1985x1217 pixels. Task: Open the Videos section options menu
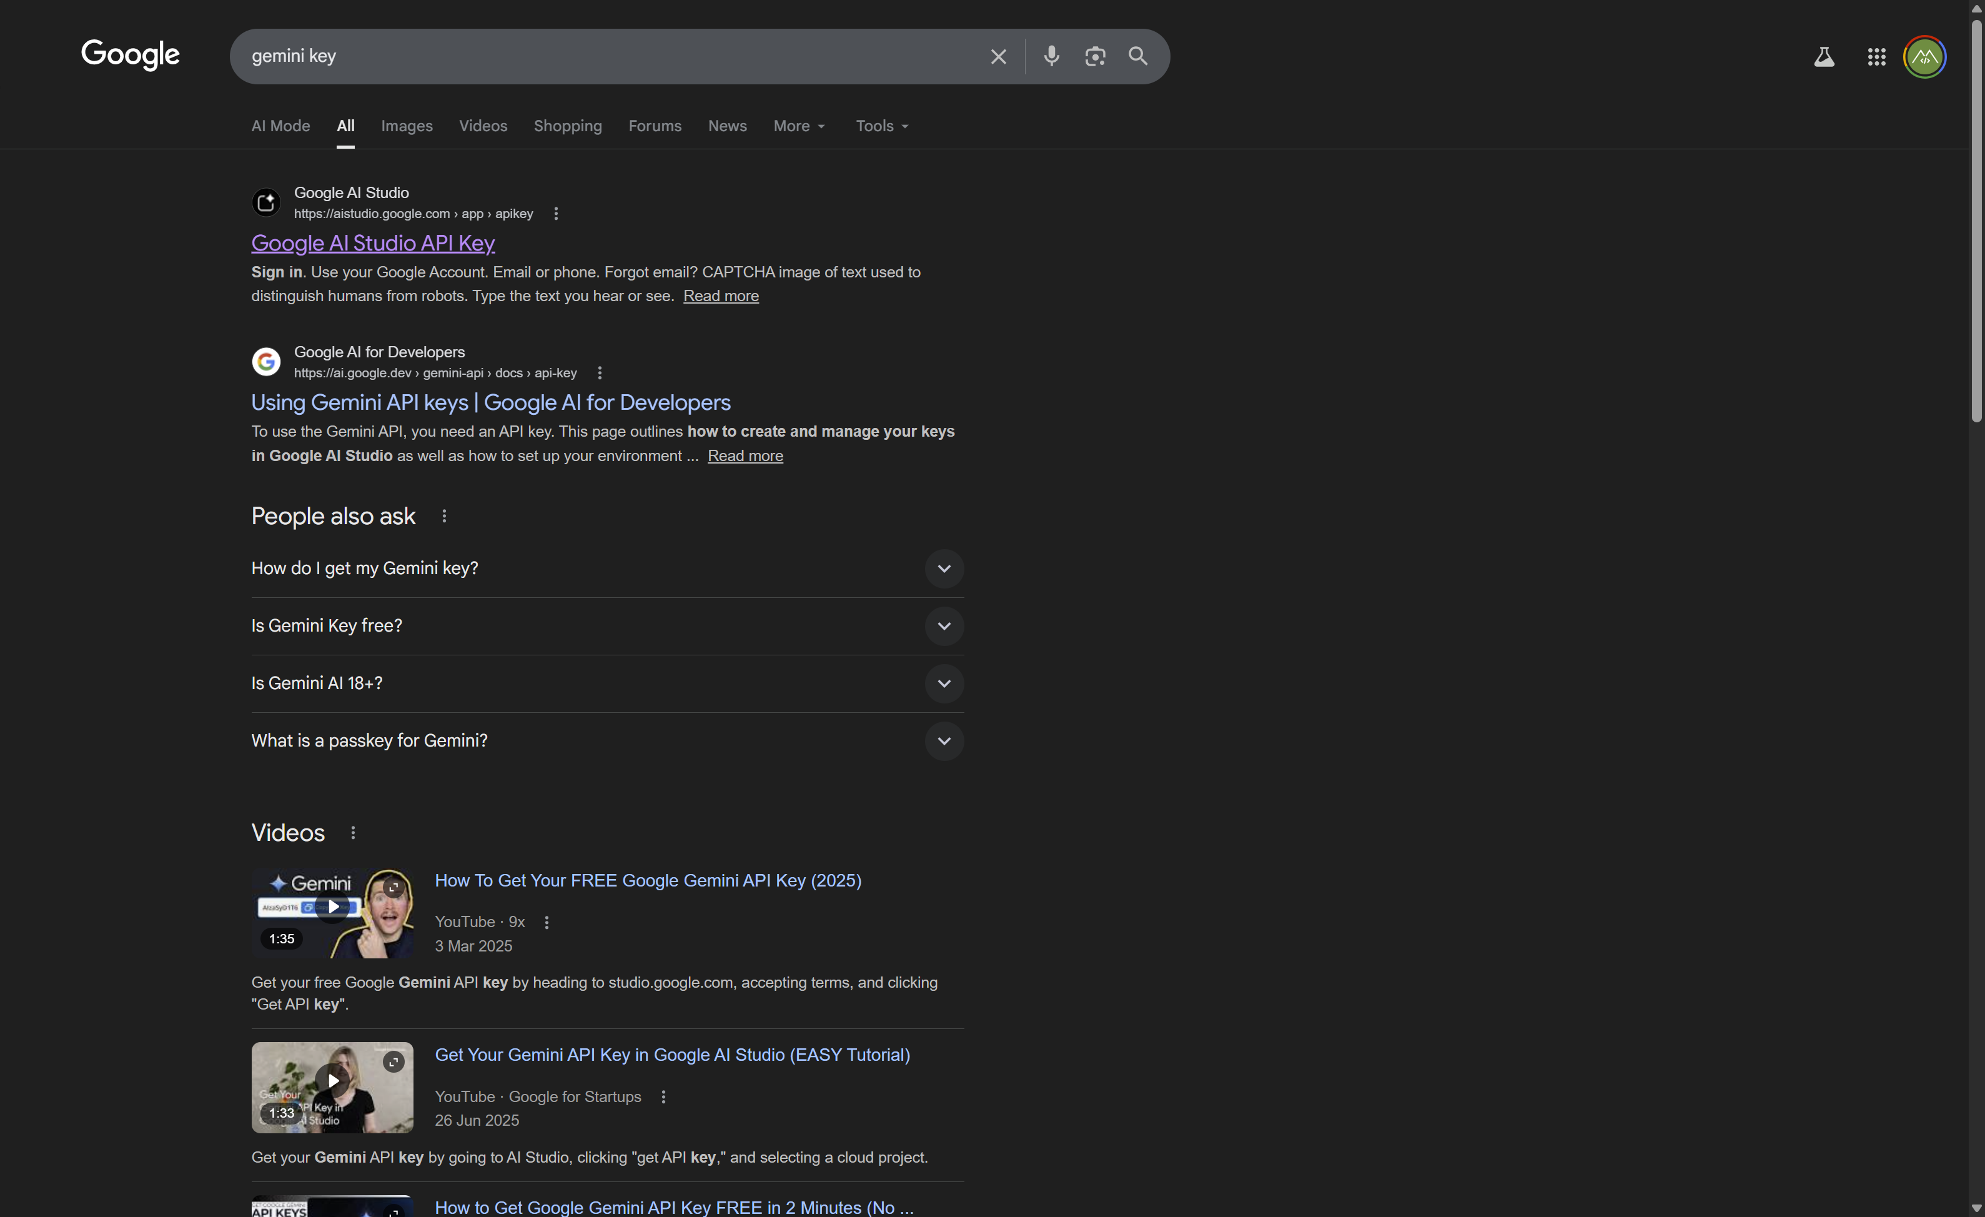click(x=353, y=833)
